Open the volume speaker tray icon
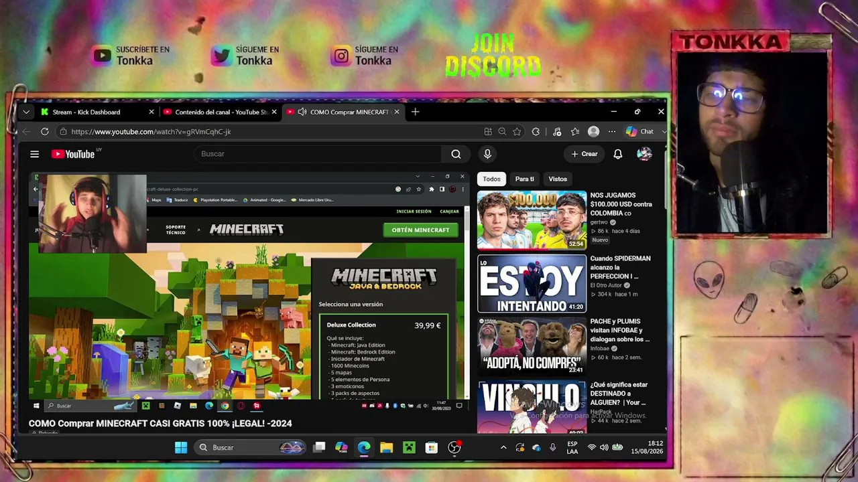This screenshot has height=482, width=858. click(604, 447)
